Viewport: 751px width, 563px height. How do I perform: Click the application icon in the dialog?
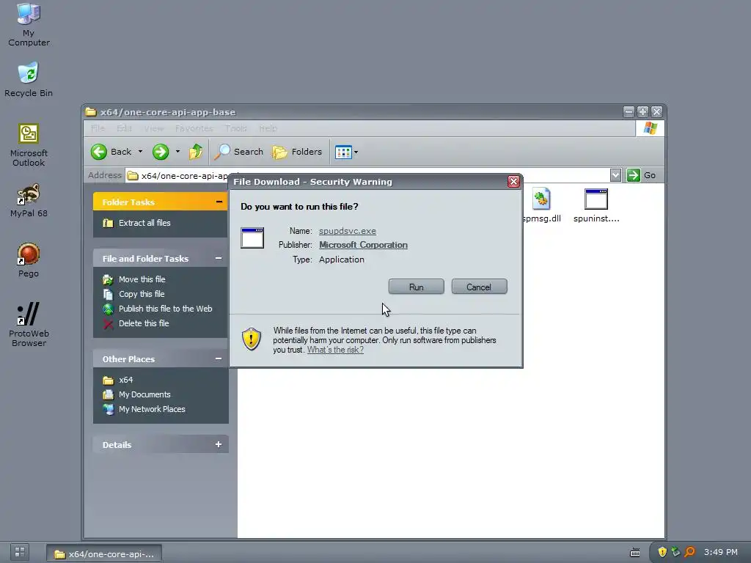point(252,238)
